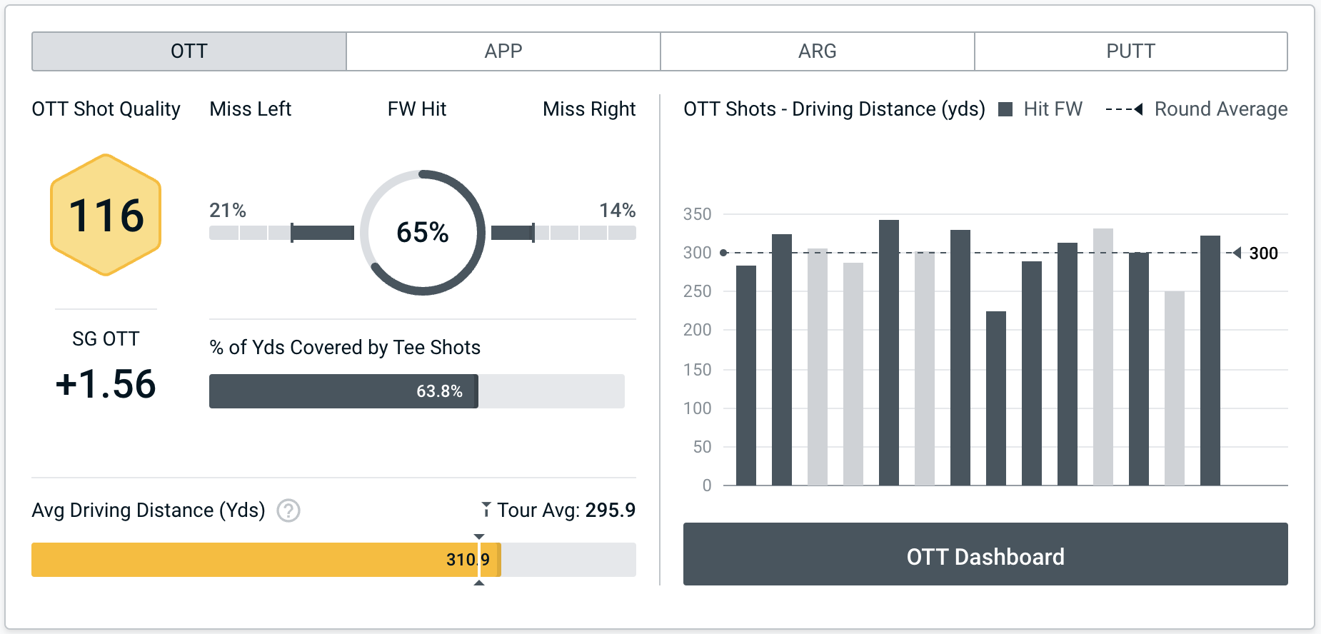Click the shortest dark bar in driving chart
Screen dimensions: 1321x634
[x=996, y=398]
